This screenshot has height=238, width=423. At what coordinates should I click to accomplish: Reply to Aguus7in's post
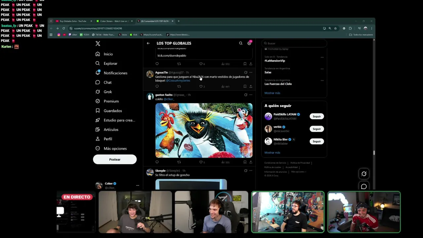[157, 87]
